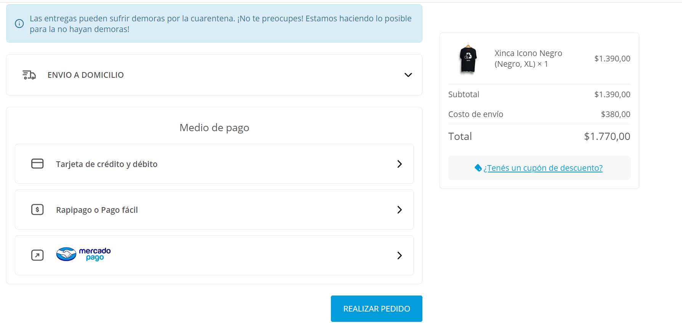682x323 pixels.
Task: Click the Total label
Action: click(x=460, y=136)
